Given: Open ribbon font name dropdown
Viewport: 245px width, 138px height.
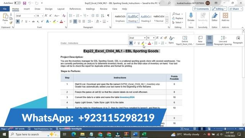Looking at the screenshot, I should coord(34,16).
